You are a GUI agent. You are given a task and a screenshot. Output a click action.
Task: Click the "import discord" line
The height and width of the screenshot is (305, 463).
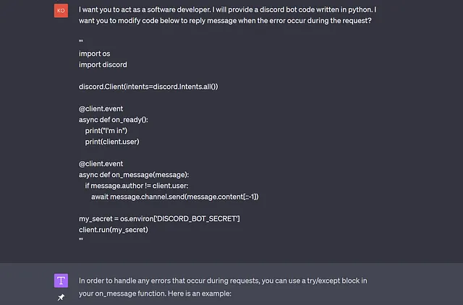pos(103,64)
